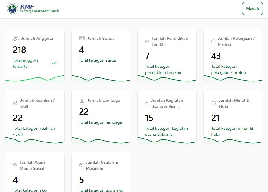Click the building icon beside Jumlah Lembaga
Image resolution: width=268 pixels, height=192 pixels.
[x=82, y=100]
